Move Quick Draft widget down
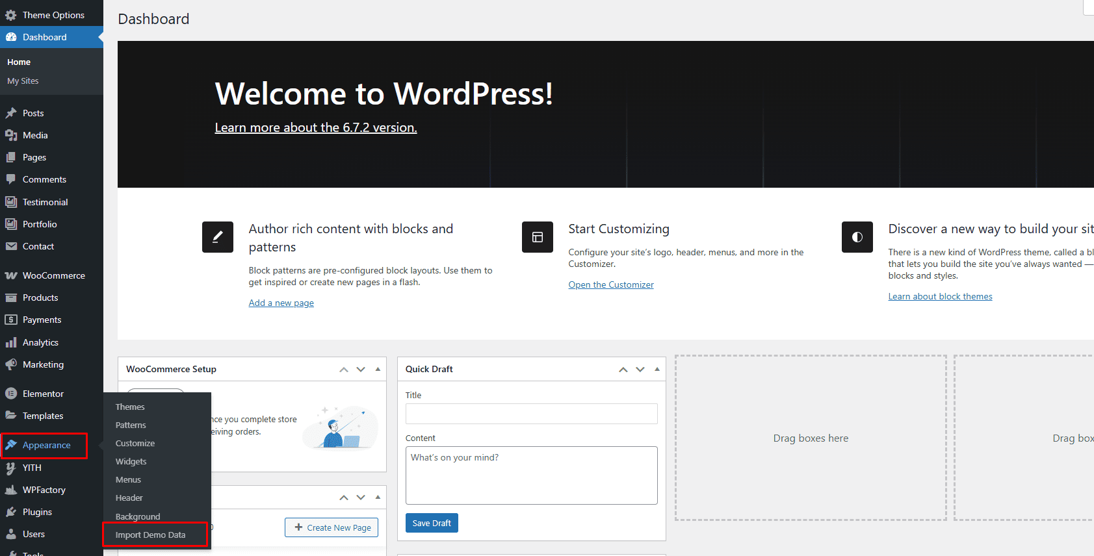 tap(640, 370)
